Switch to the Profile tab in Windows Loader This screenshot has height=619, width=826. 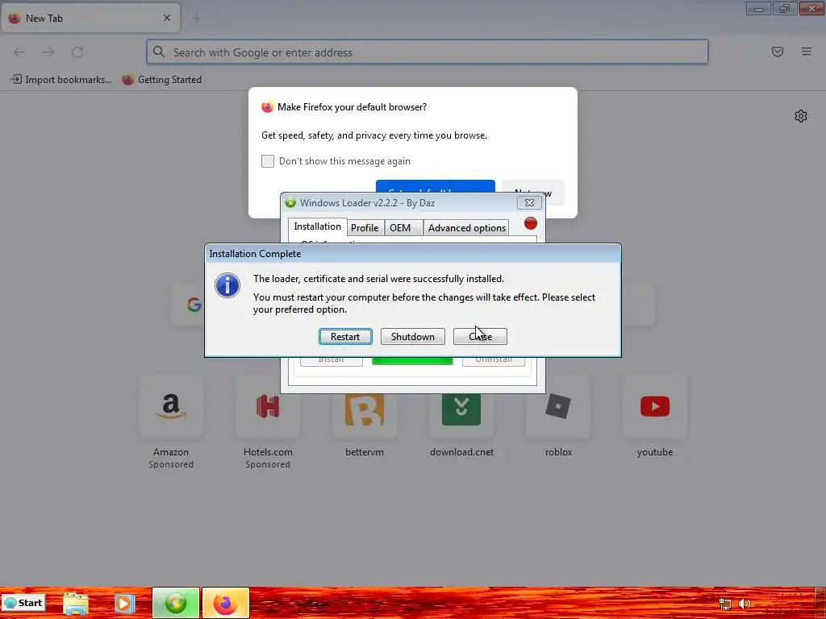pos(365,227)
